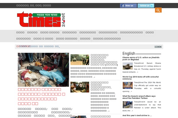Image resolution: width=178 pixels, height=118 pixels.
Task: Advance ticker with the forward arrow button
Action: 160,47
